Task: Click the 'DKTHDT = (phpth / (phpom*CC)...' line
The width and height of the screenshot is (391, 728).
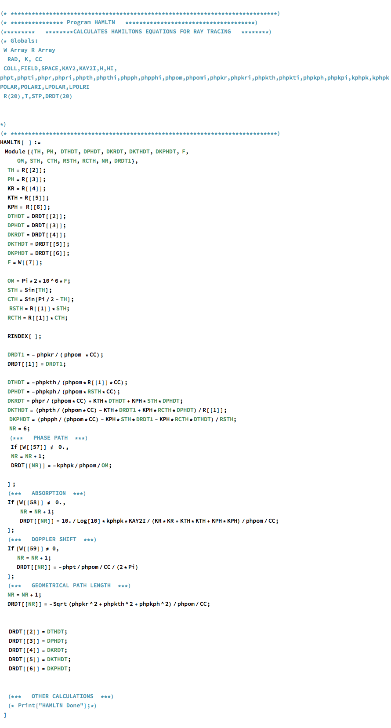Action: tap(117, 410)
